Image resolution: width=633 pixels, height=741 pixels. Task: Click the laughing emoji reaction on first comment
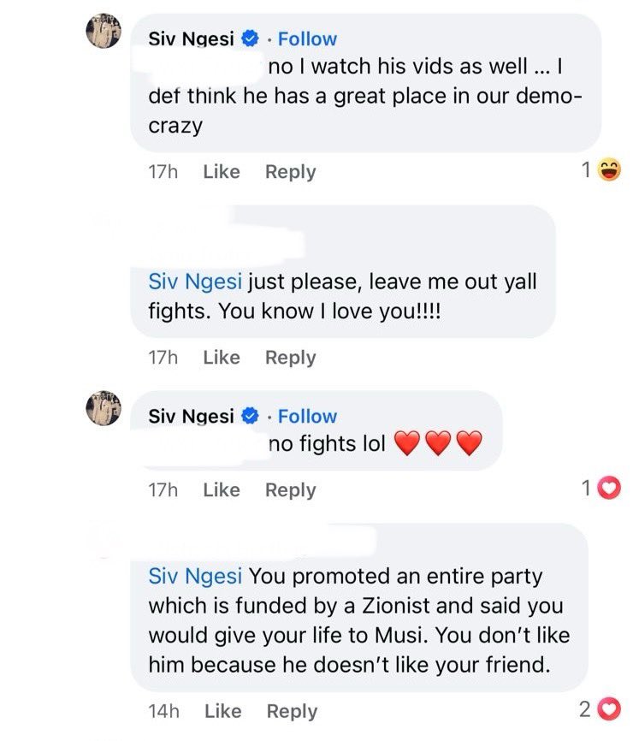point(610,171)
